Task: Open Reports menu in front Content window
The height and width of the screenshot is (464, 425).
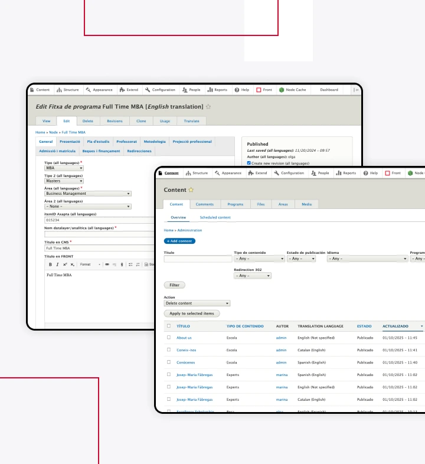Action: (346, 173)
